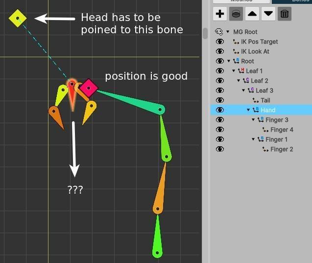
Task: Click the bone icon next to IK Look At
Action: pos(236,51)
